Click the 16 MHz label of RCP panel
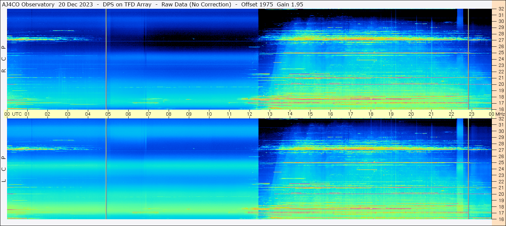This screenshot has width=506, height=226. (x=501, y=109)
